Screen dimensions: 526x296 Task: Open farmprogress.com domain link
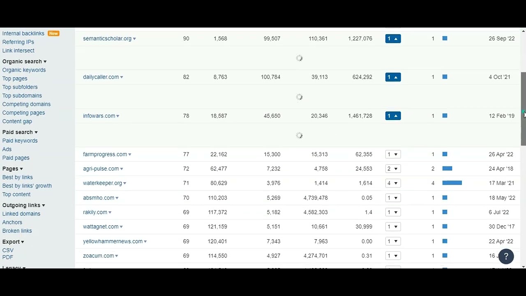(x=105, y=155)
